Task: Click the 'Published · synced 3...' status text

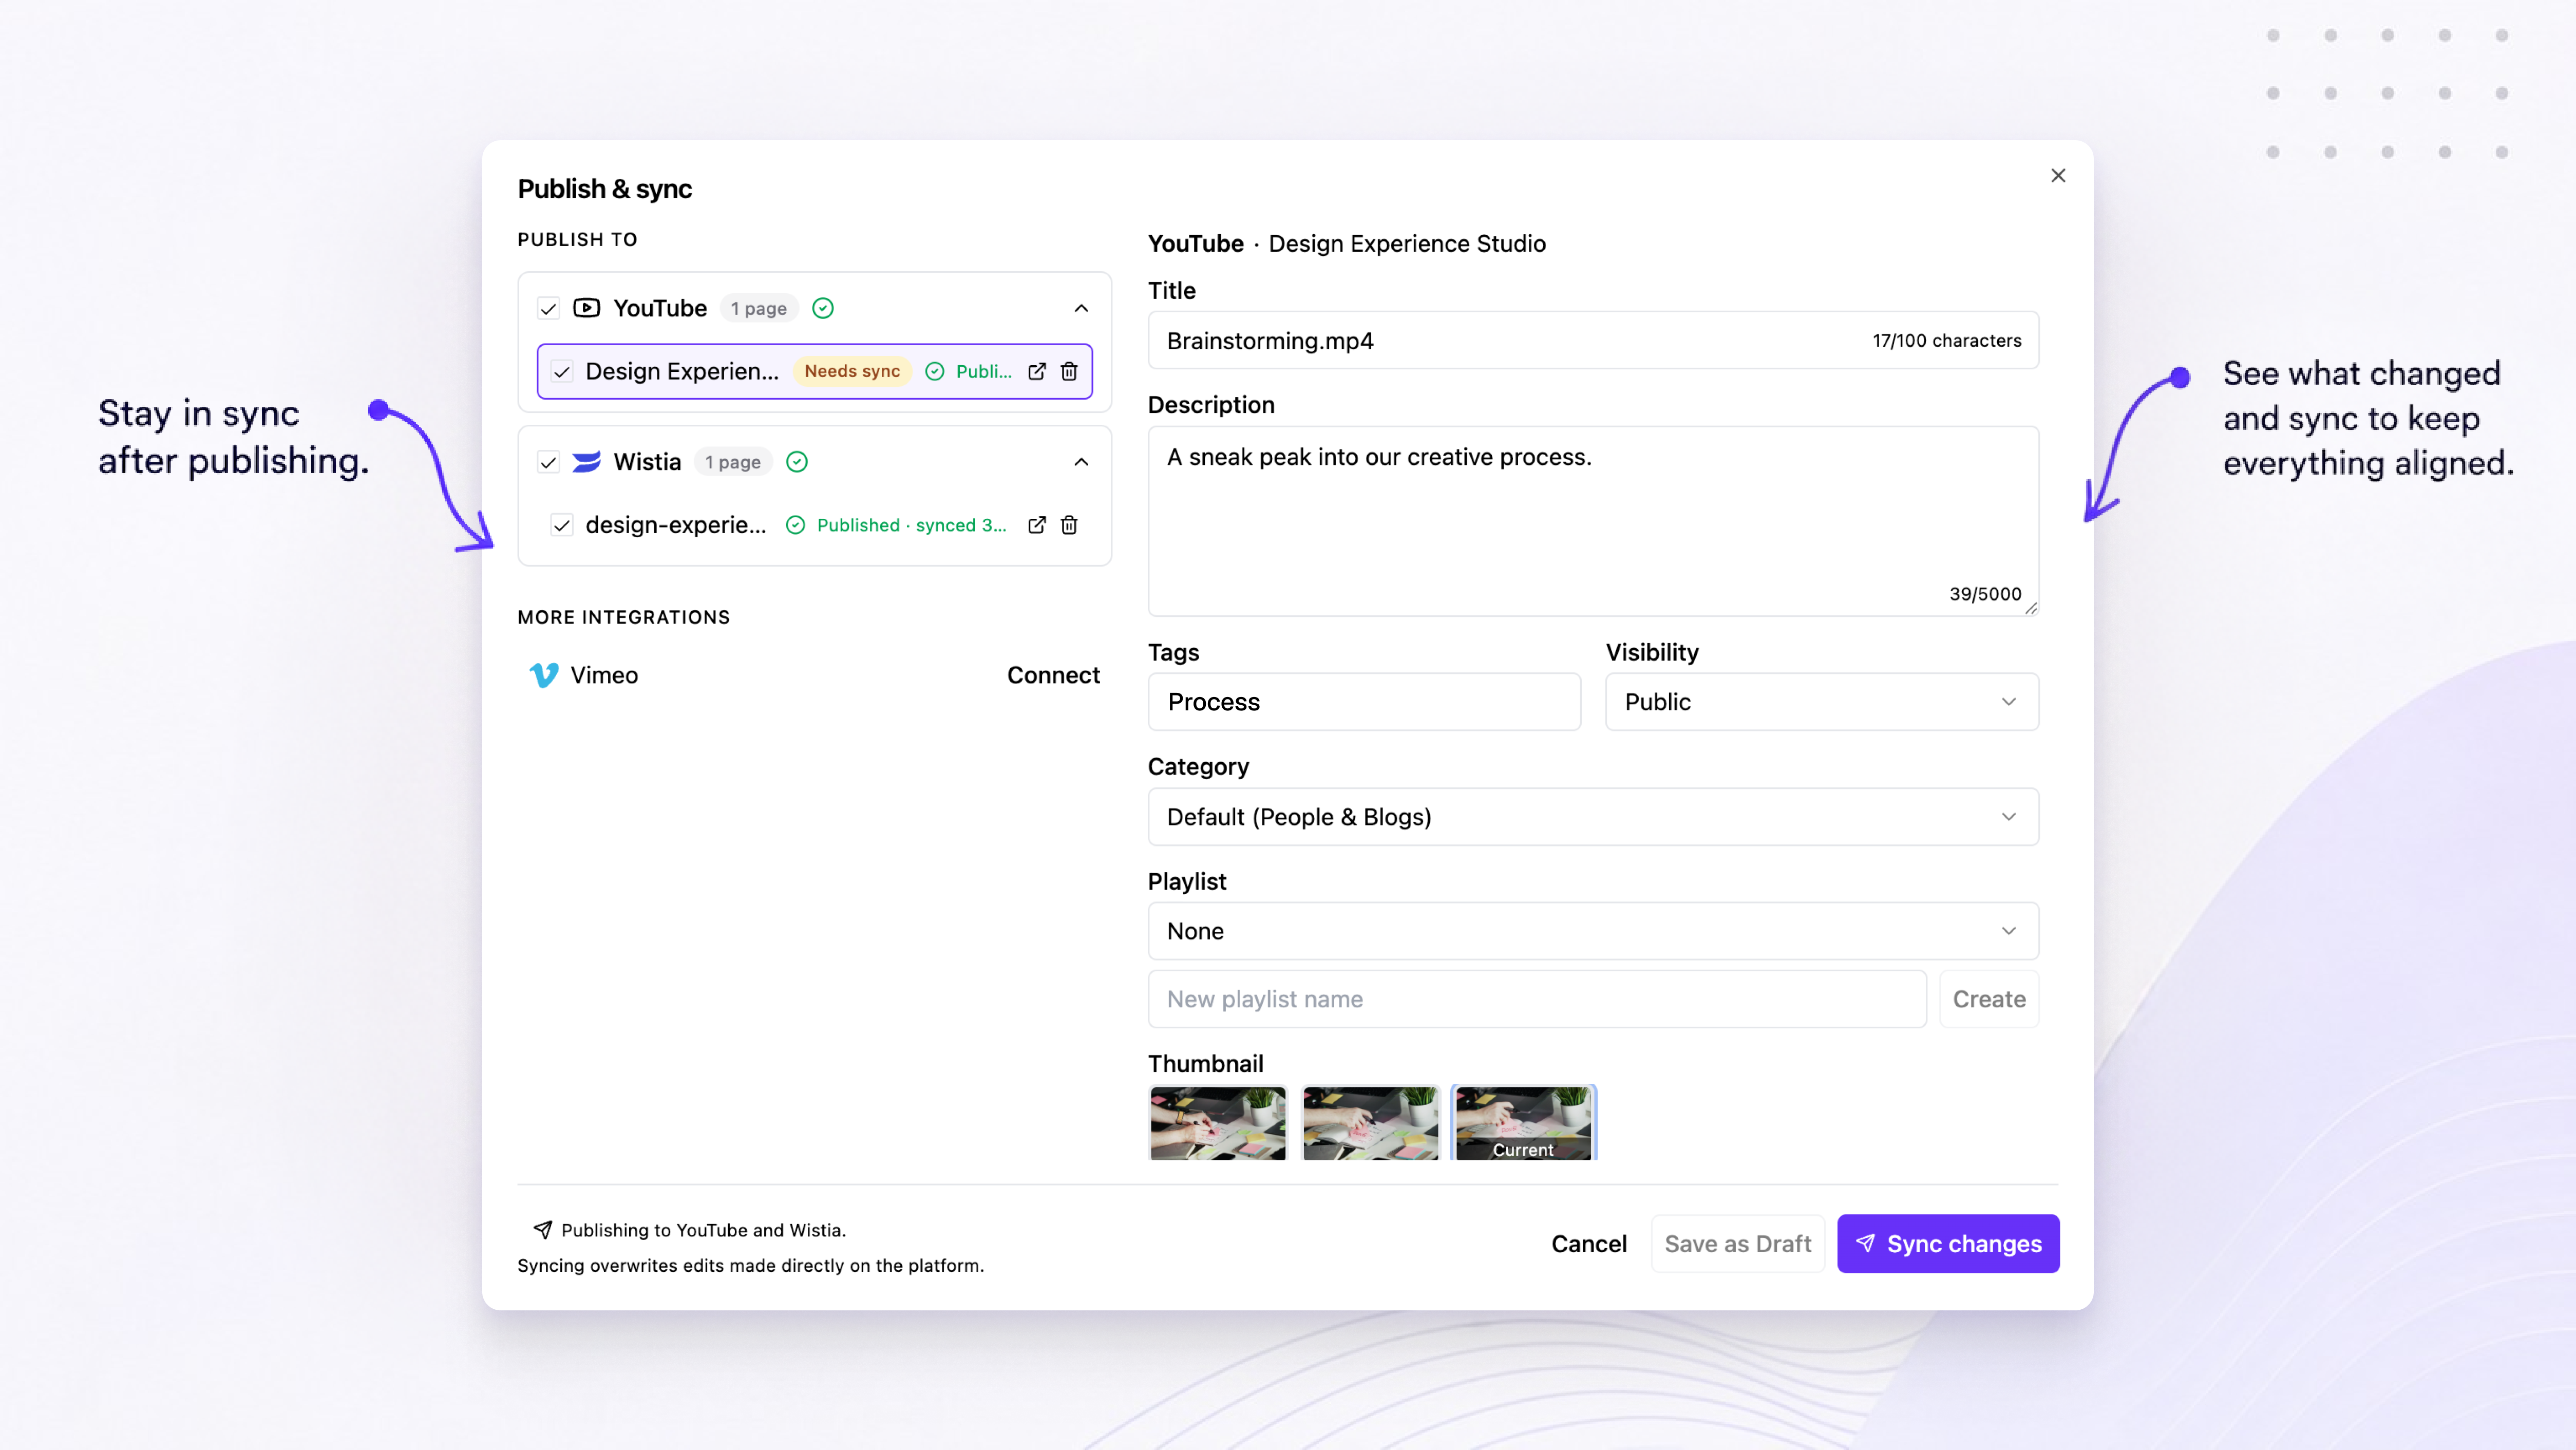Action: tap(911, 525)
